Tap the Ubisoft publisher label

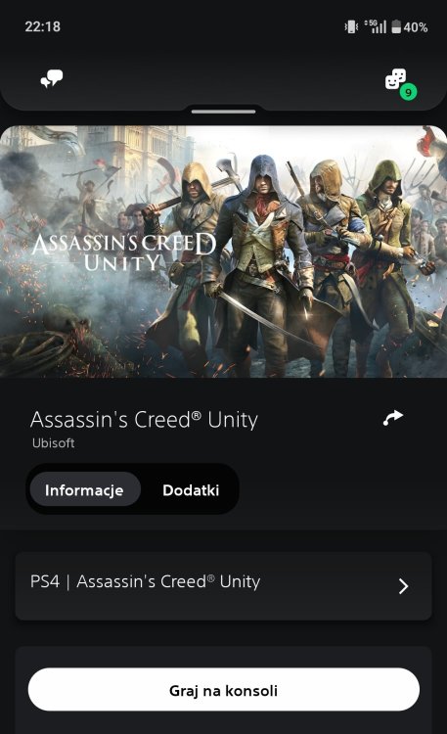coord(53,442)
